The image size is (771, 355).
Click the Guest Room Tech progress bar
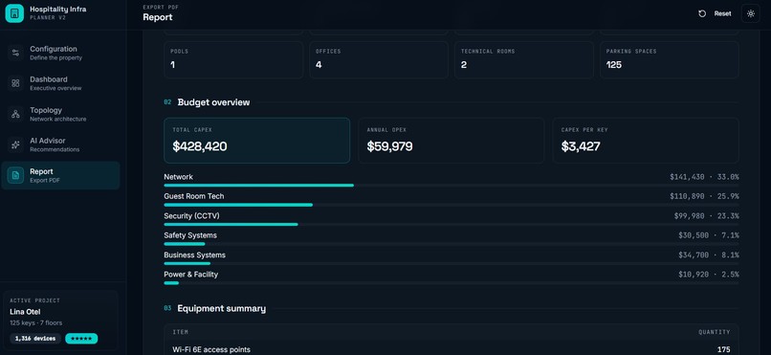pyautogui.click(x=451, y=205)
